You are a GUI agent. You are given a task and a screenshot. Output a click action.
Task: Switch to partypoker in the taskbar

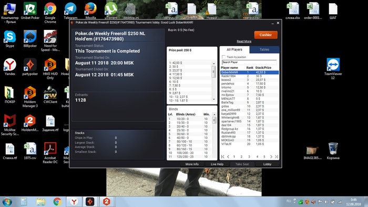pos(90,202)
